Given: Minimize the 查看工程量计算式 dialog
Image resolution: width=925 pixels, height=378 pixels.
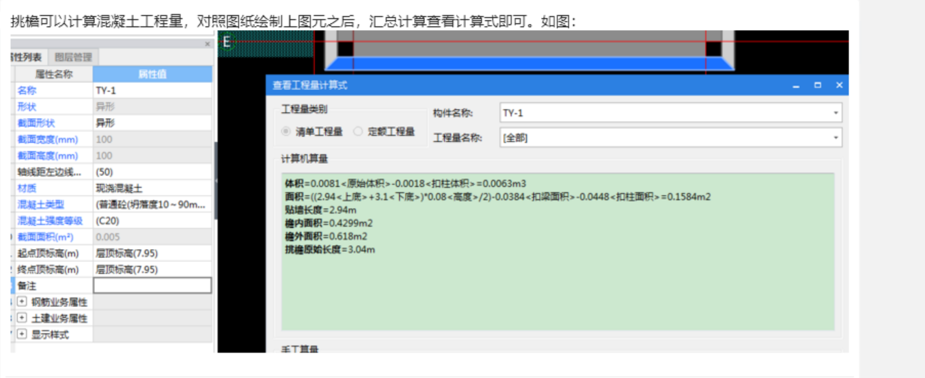Looking at the screenshot, I should 796,86.
